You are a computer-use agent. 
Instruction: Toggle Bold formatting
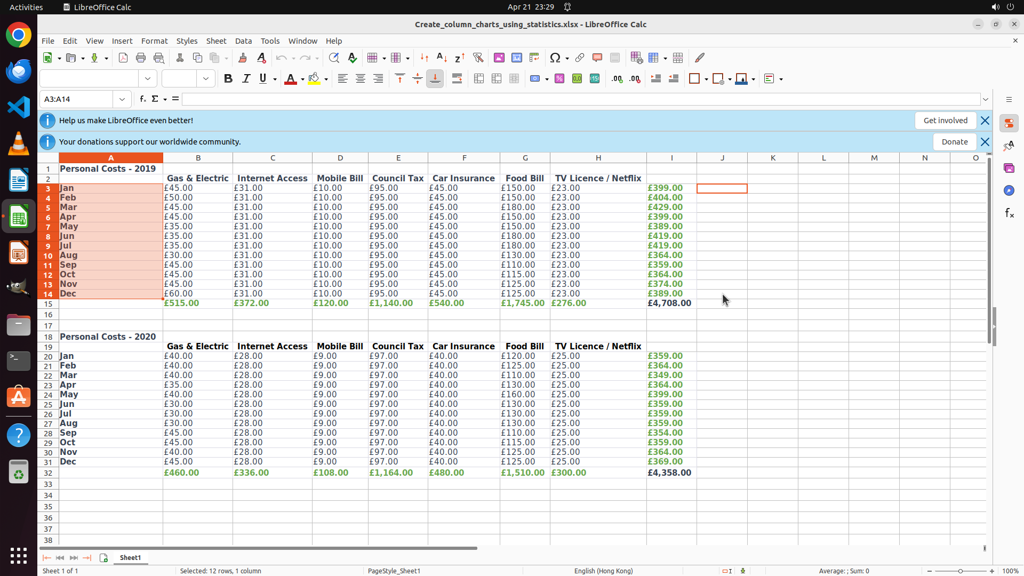pyautogui.click(x=228, y=79)
